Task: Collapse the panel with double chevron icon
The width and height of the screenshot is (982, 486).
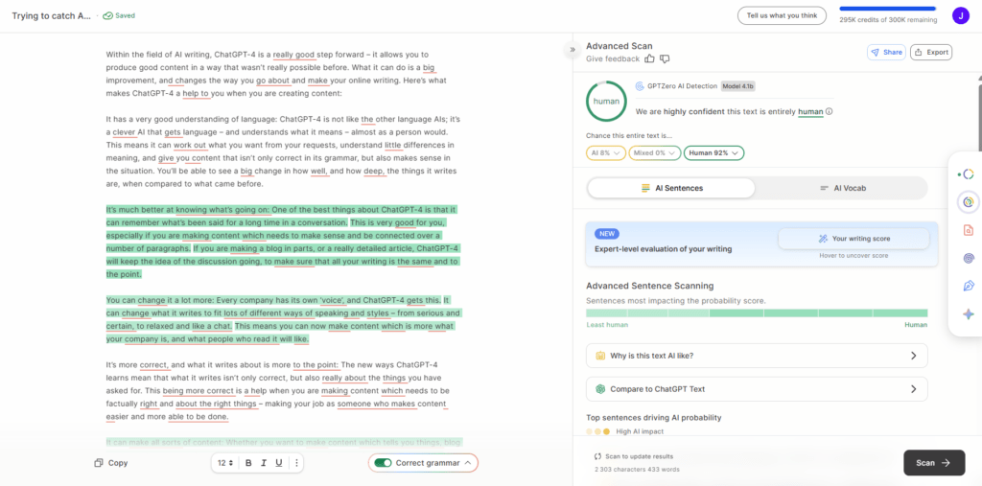Action: [573, 49]
